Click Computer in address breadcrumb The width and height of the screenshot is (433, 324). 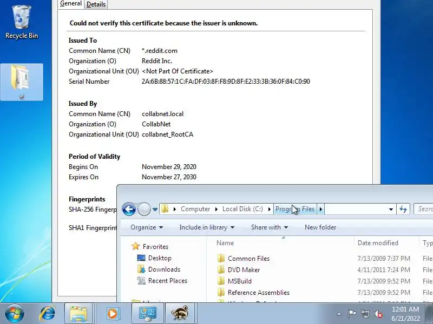(x=195, y=209)
